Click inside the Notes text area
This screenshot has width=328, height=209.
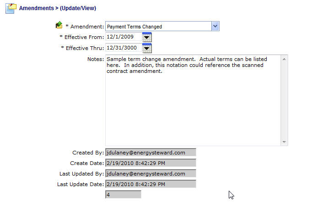click(192, 101)
